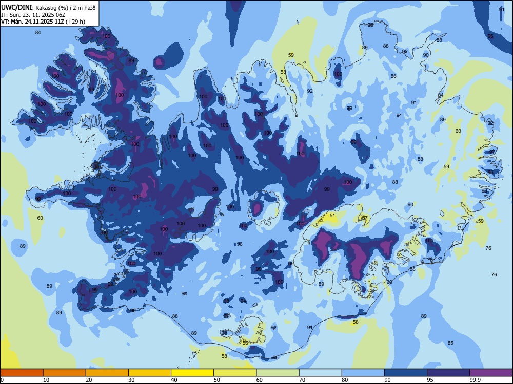Select the legend tick label '99.9'

(x=475, y=380)
